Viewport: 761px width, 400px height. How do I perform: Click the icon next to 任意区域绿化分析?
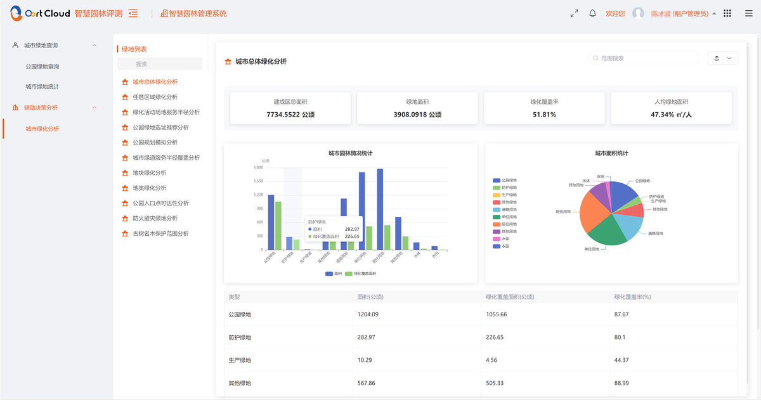click(x=125, y=97)
